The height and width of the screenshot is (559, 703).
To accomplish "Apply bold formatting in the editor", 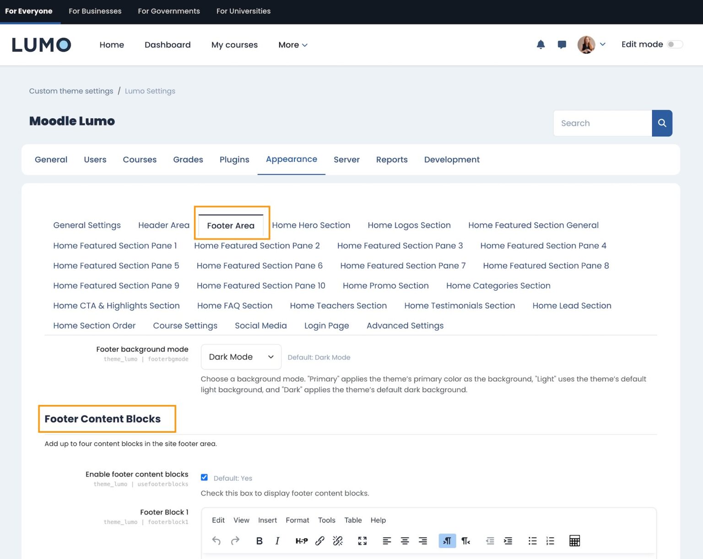I will tap(260, 541).
